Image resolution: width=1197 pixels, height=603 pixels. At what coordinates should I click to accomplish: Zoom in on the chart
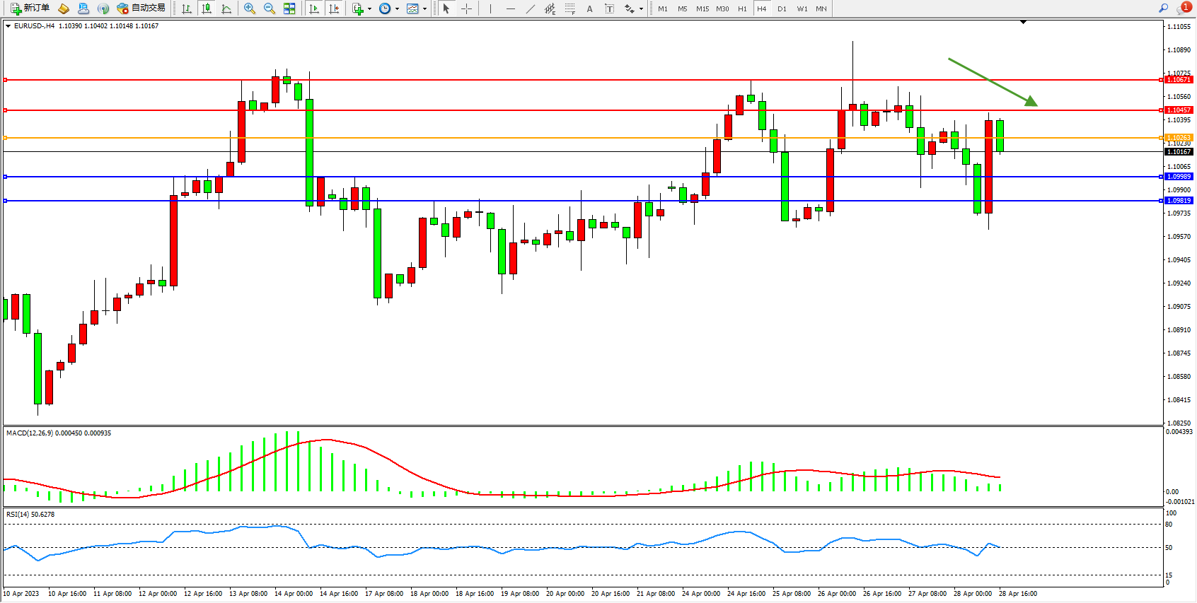click(249, 8)
